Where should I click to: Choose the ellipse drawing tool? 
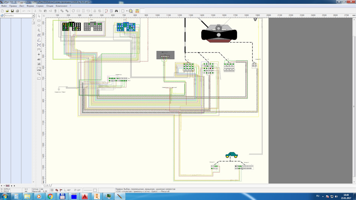[39, 26]
